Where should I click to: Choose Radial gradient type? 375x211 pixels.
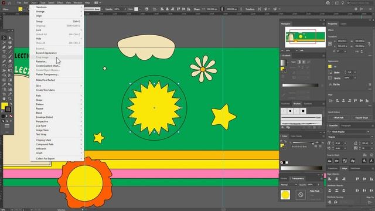click(x=304, y=62)
